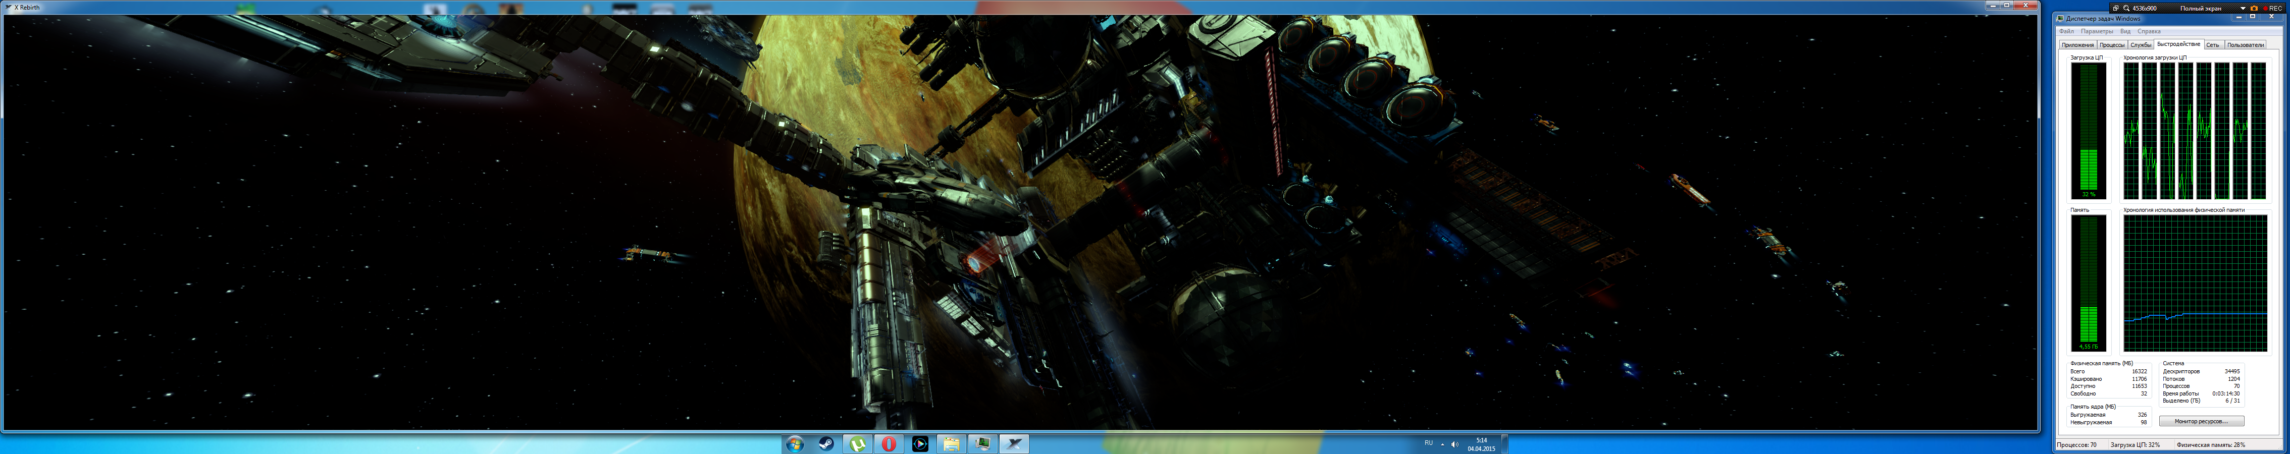The width and height of the screenshot is (2290, 454).
Task: Open the Файл menu in Task Manager
Action: pos(2066,31)
